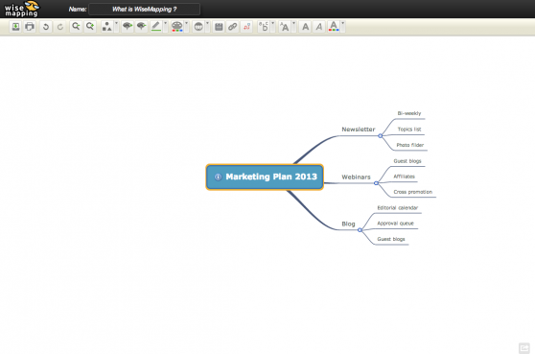Redo the last undone change

tap(60, 27)
